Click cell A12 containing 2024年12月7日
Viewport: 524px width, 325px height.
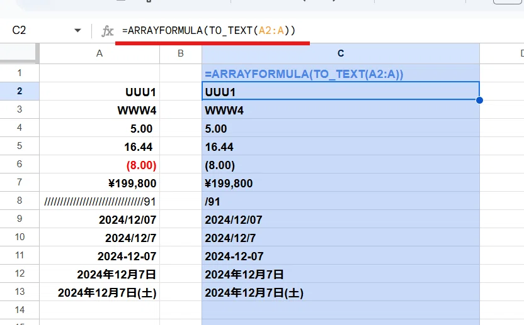[x=100, y=273]
